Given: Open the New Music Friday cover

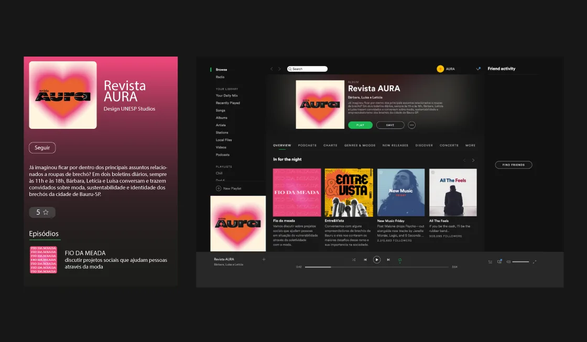Looking at the screenshot, I should coord(401,192).
